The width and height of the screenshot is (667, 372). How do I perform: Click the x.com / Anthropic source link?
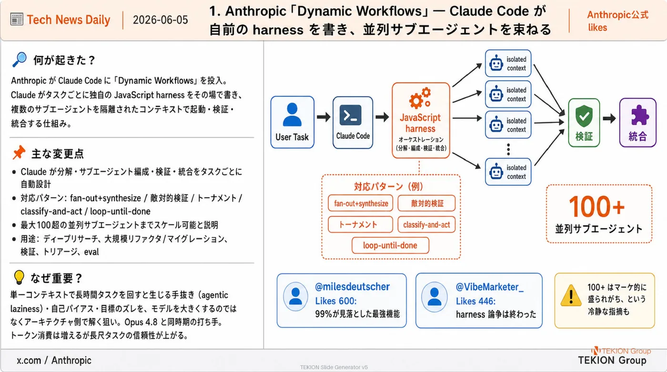[54, 361]
